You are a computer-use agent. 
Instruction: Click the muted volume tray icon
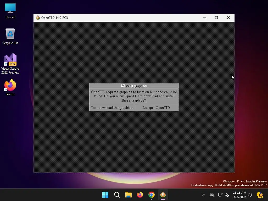(227, 195)
